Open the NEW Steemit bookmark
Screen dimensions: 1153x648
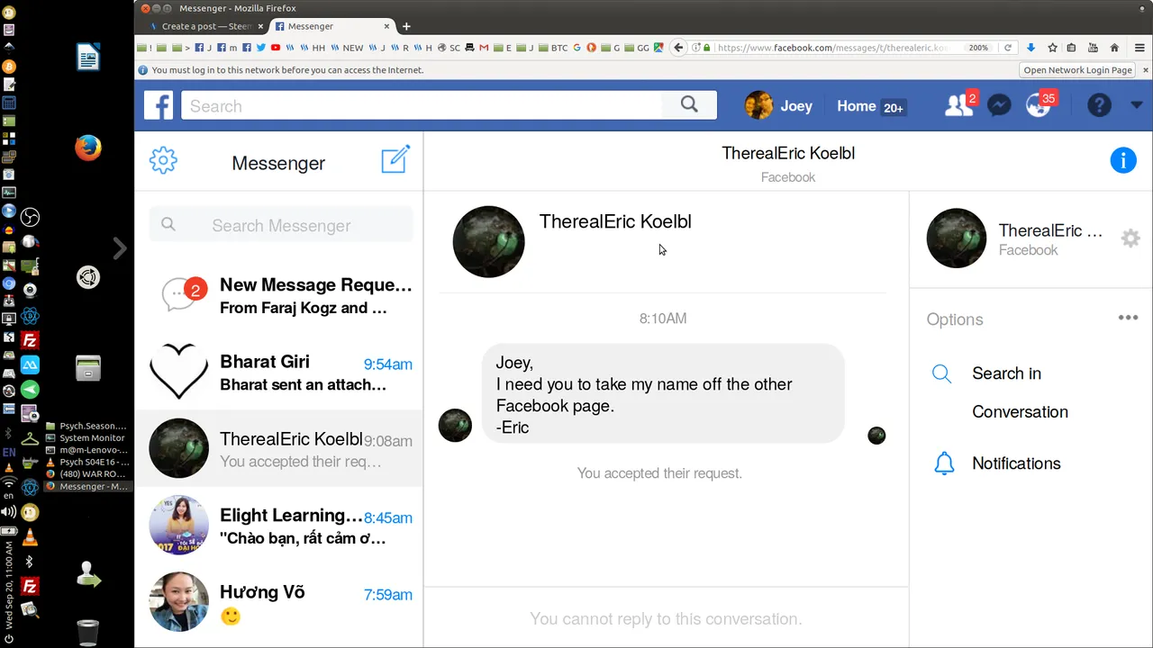[x=347, y=48]
